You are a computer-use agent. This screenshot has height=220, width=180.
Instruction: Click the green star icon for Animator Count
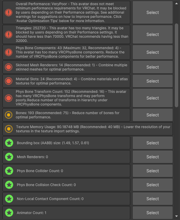[x=9, y=213]
